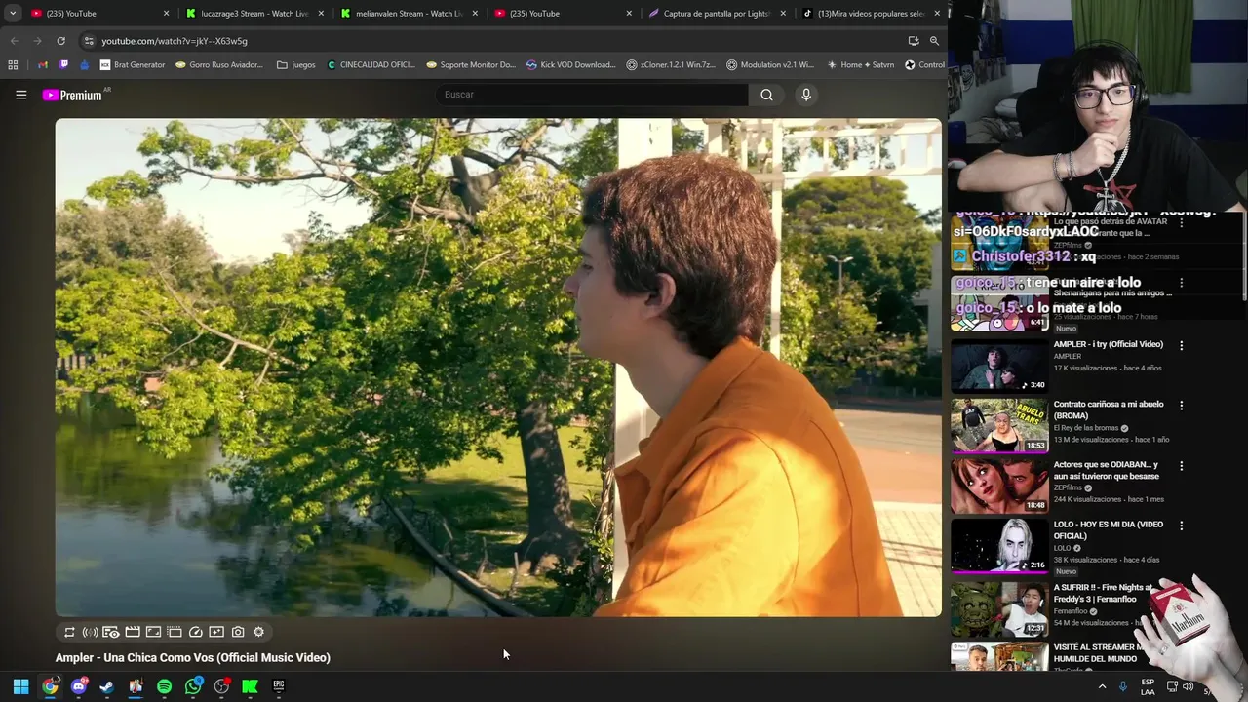Open the Soporte Monitor bookmark
1248x702 pixels.
pos(471,65)
